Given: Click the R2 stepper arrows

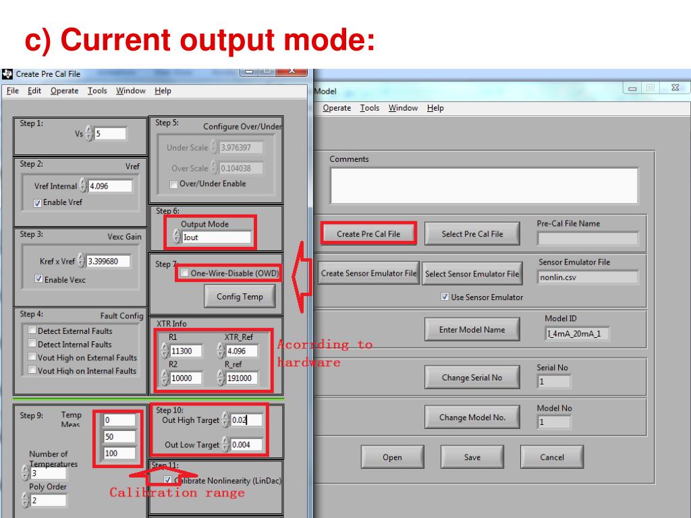Looking at the screenshot, I should pos(165,378).
